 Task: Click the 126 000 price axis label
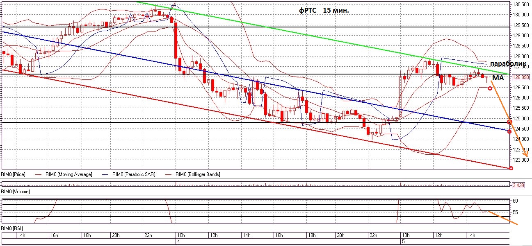[x=521, y=98]
